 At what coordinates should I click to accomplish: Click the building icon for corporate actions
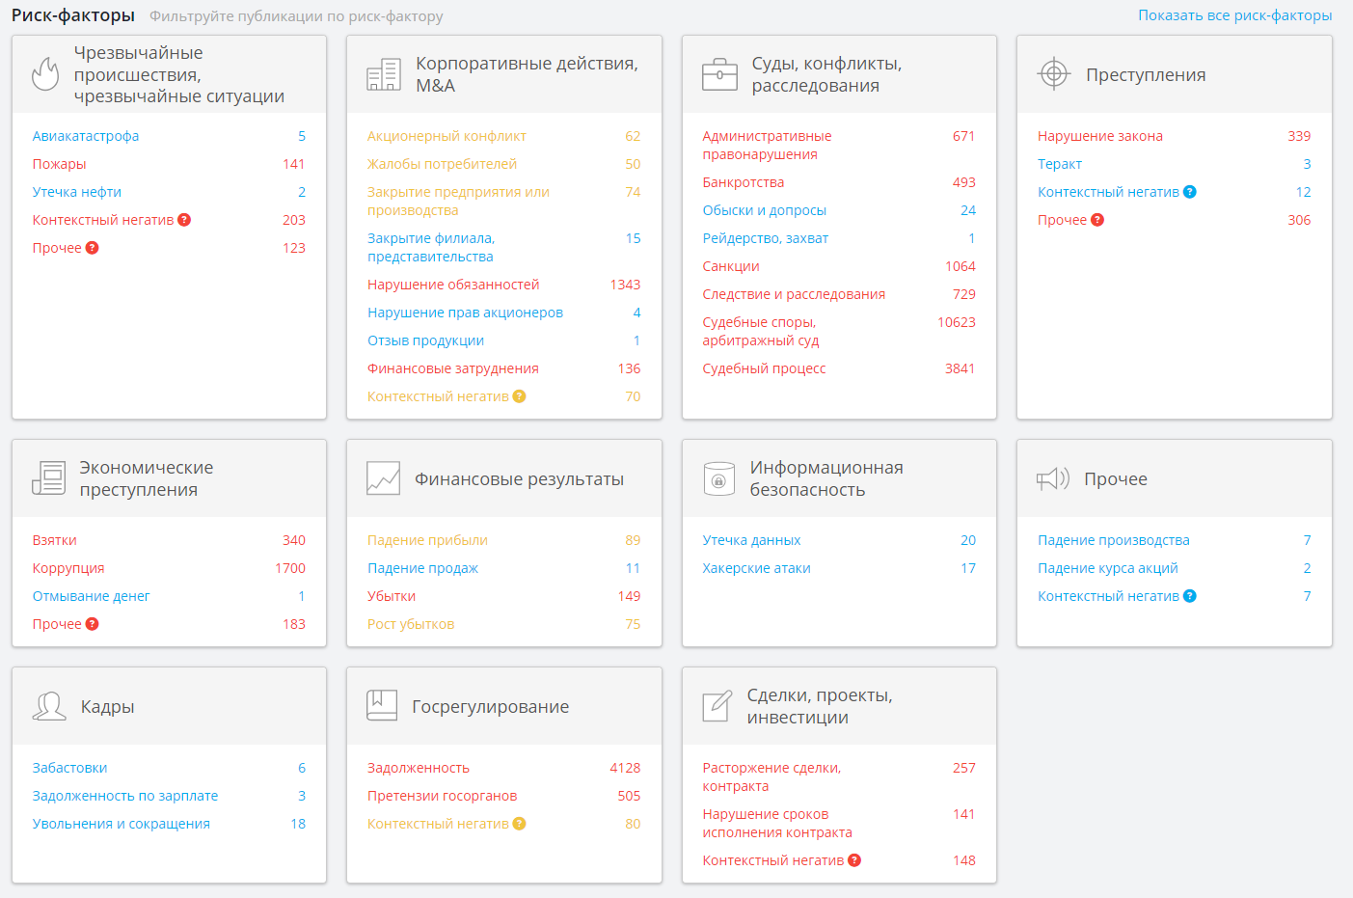coord(384,74)
